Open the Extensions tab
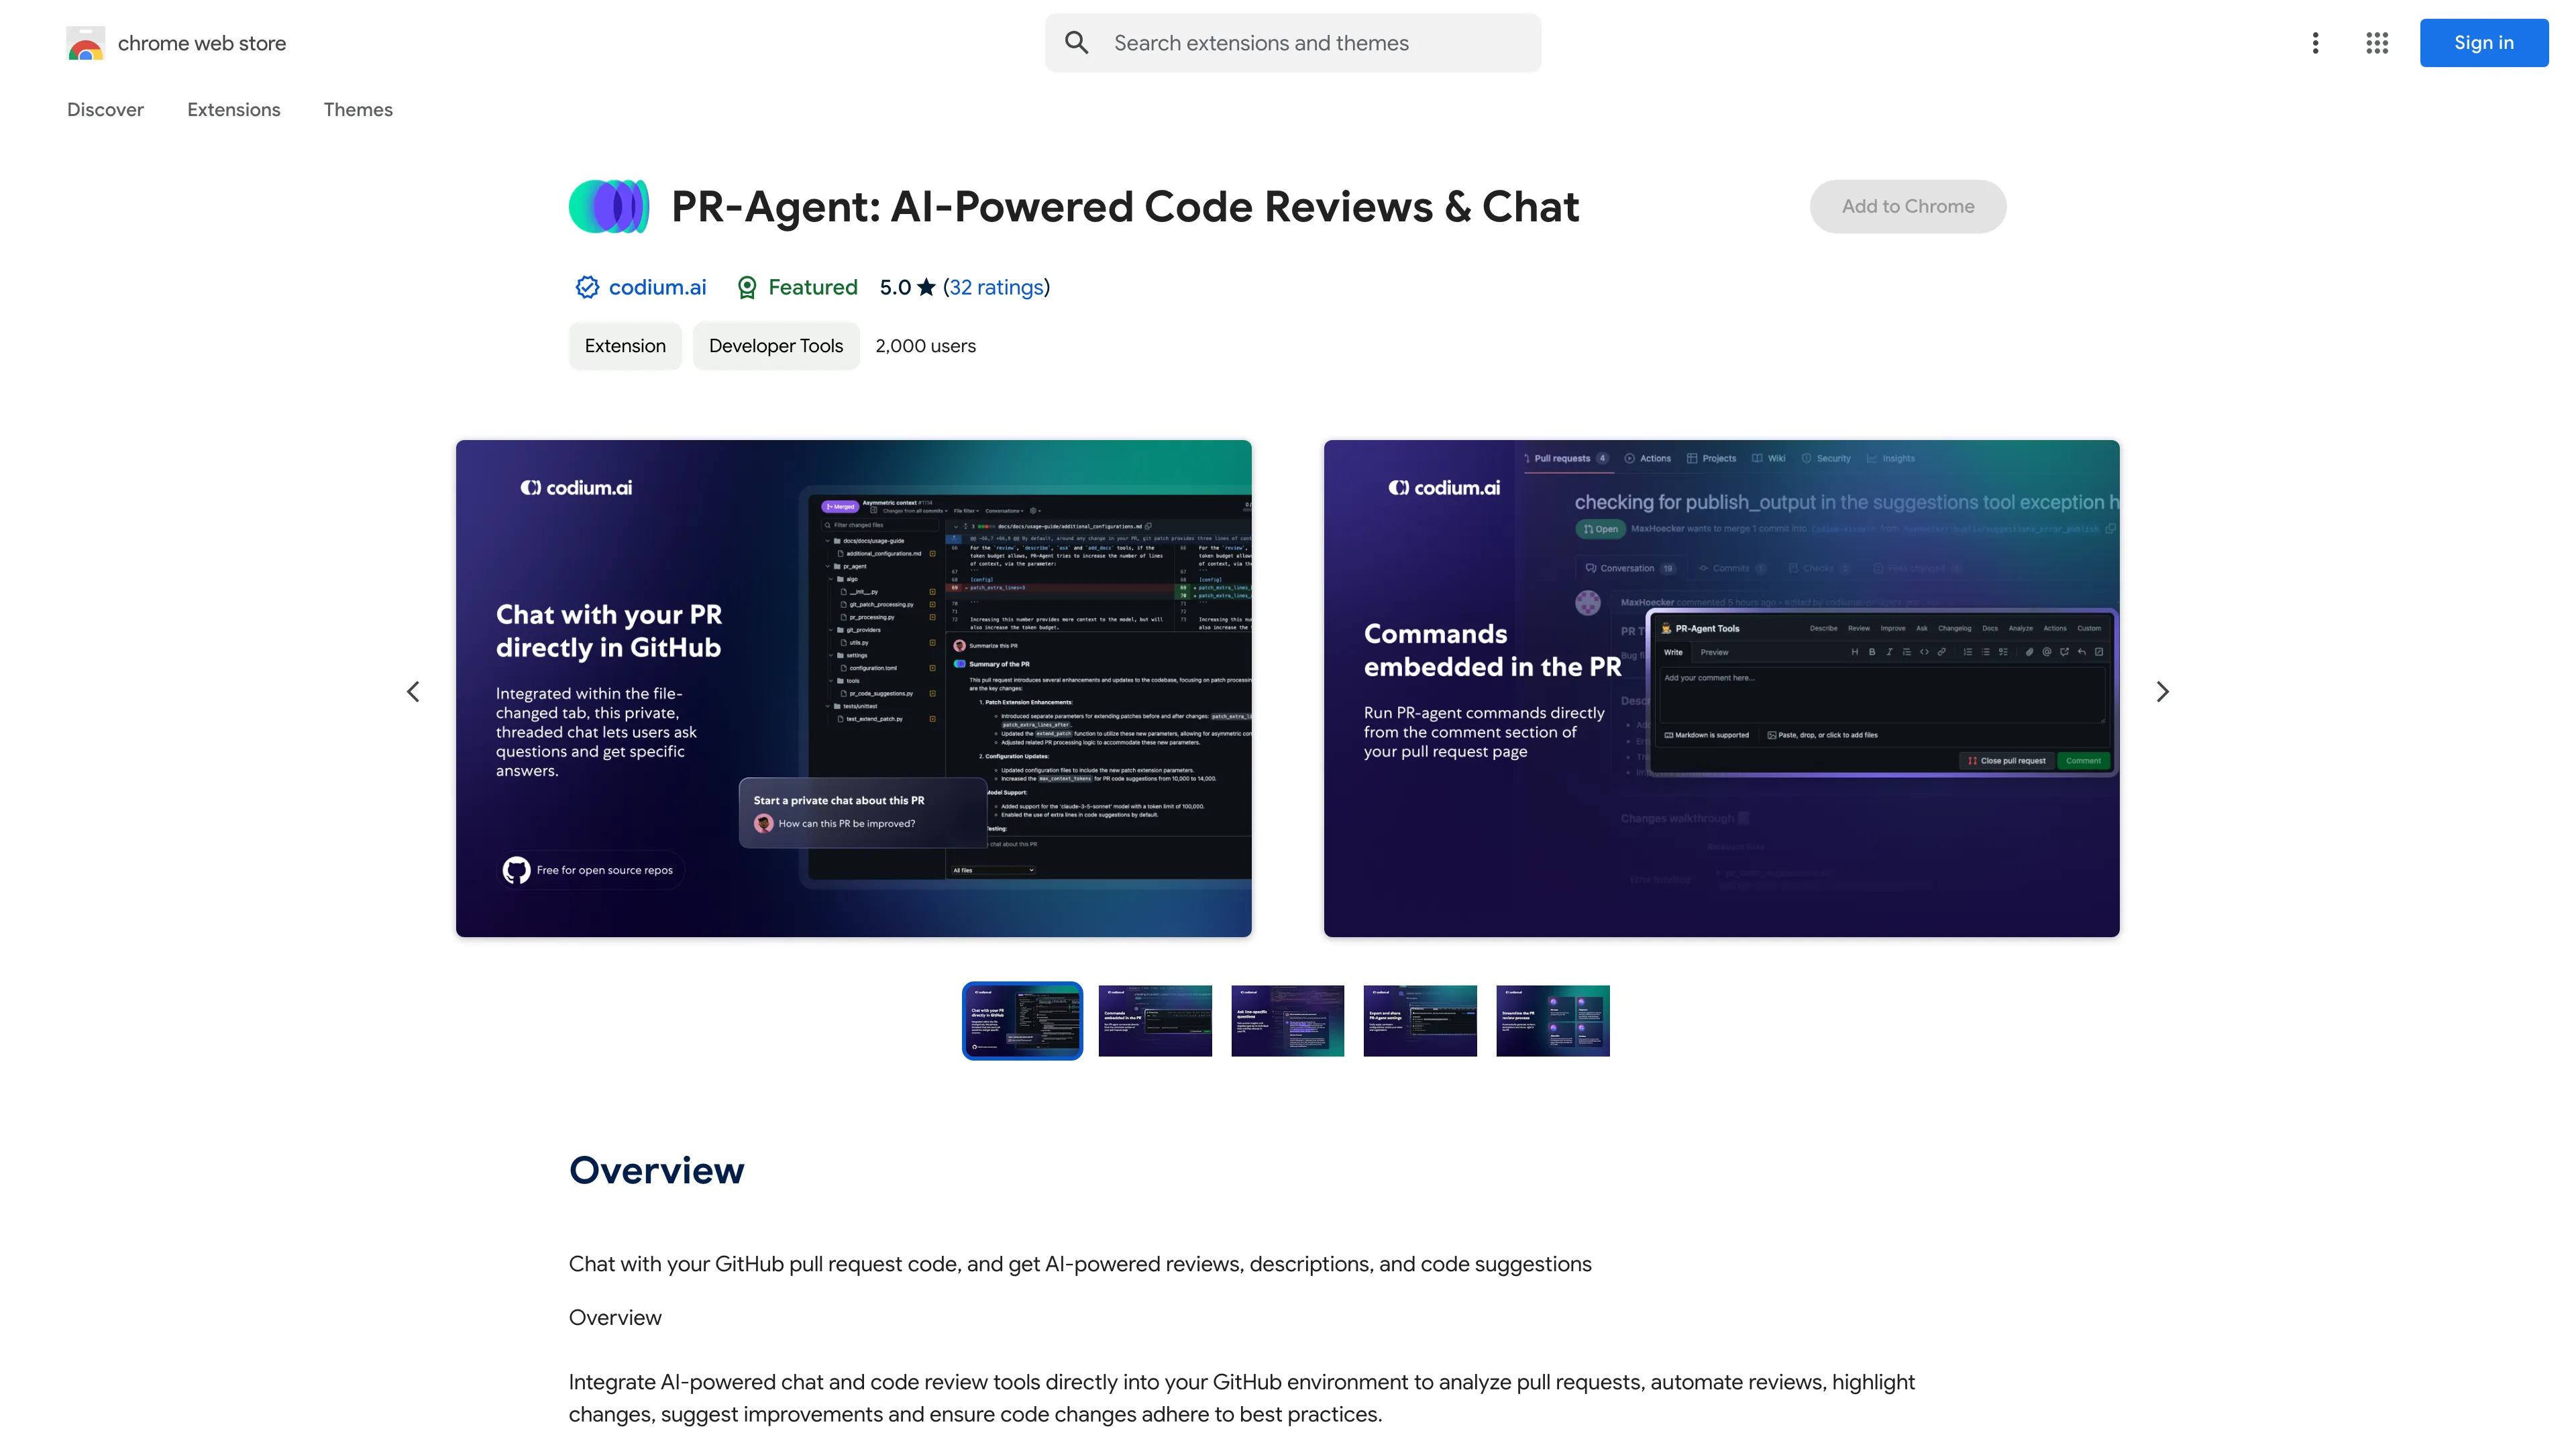The height and width of the screenshot is (1449, 2576). [233, 109]
